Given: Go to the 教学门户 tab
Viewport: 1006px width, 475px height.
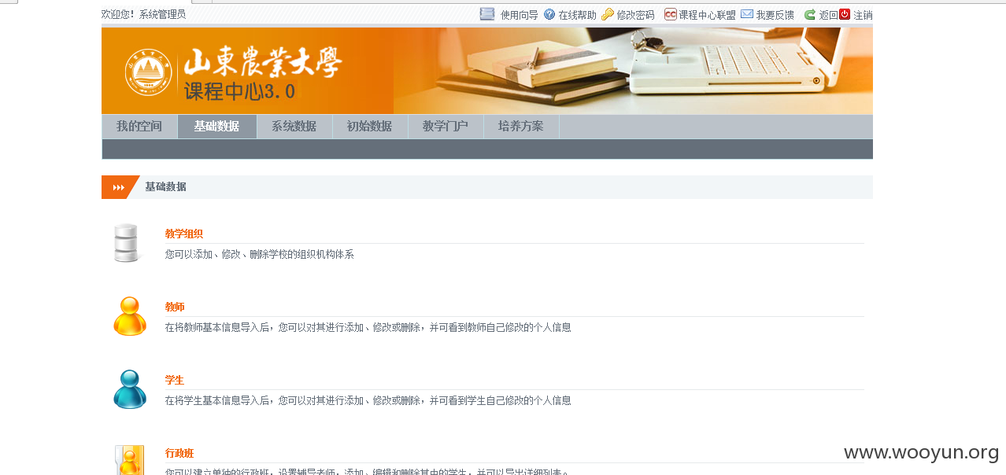Looking at the screenshot, I should (x=446, y=127).
